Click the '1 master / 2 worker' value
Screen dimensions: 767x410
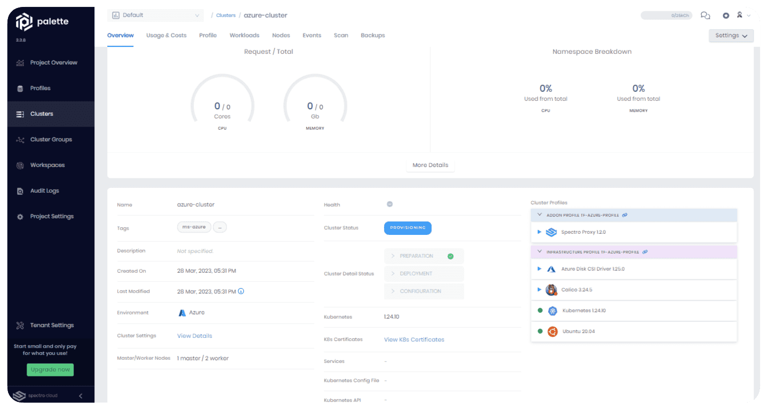click(x=203, y=359)
